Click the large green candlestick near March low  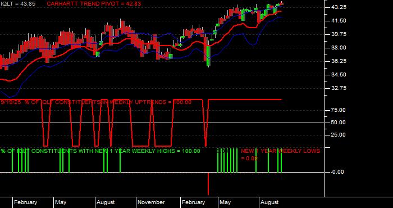208,56
